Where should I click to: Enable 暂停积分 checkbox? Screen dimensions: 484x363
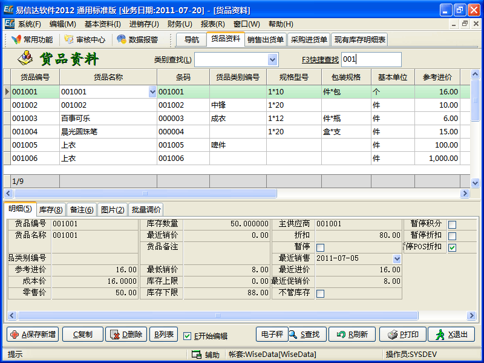(x=452, y=224)
